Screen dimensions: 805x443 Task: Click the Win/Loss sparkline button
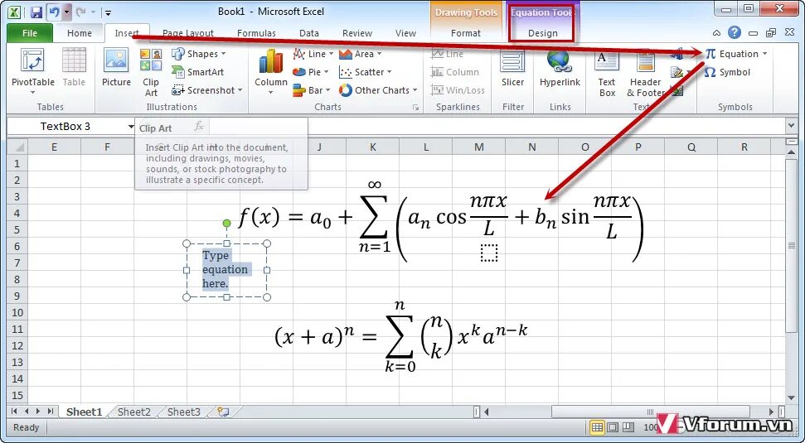[458, 90]
